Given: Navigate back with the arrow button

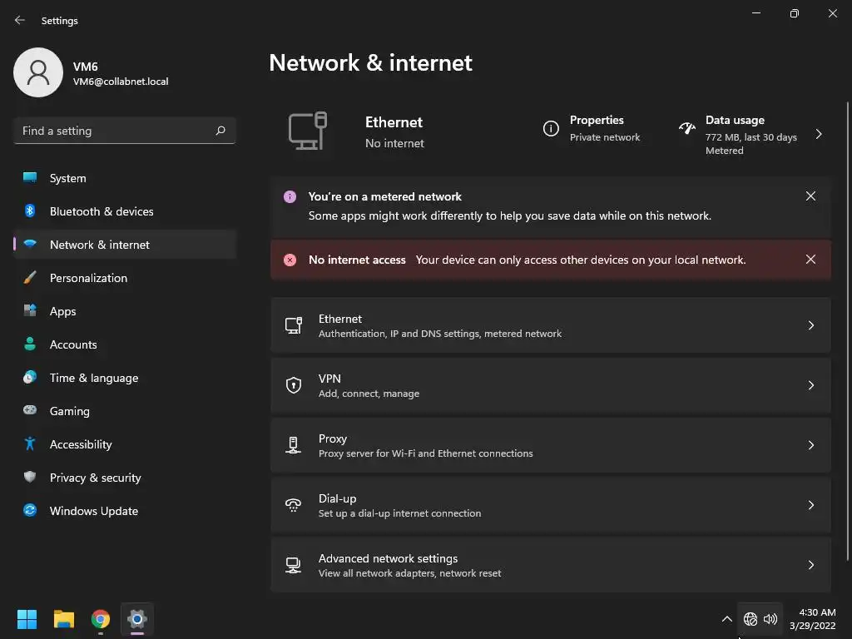Looking at the screenshot, I should coord(20,21).
